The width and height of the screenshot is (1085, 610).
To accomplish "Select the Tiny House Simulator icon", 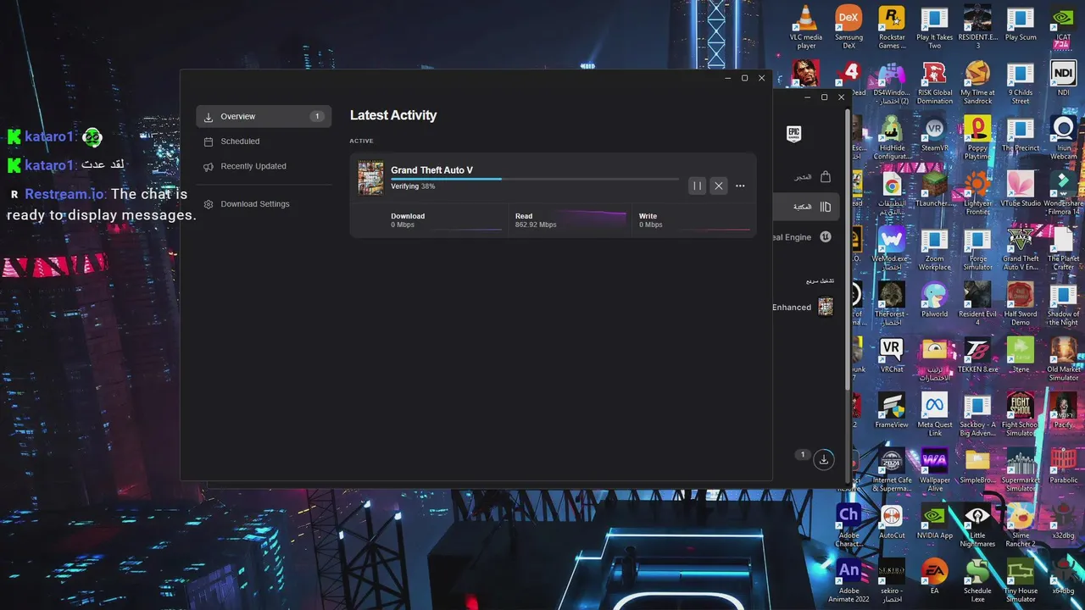I will 1021,579.
